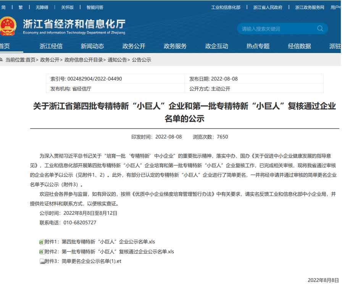This screenshot has height=288, width=342.
Task: Click the breadcrumb location pin icon
Action: pyautogui.click(x=2, y=60)
